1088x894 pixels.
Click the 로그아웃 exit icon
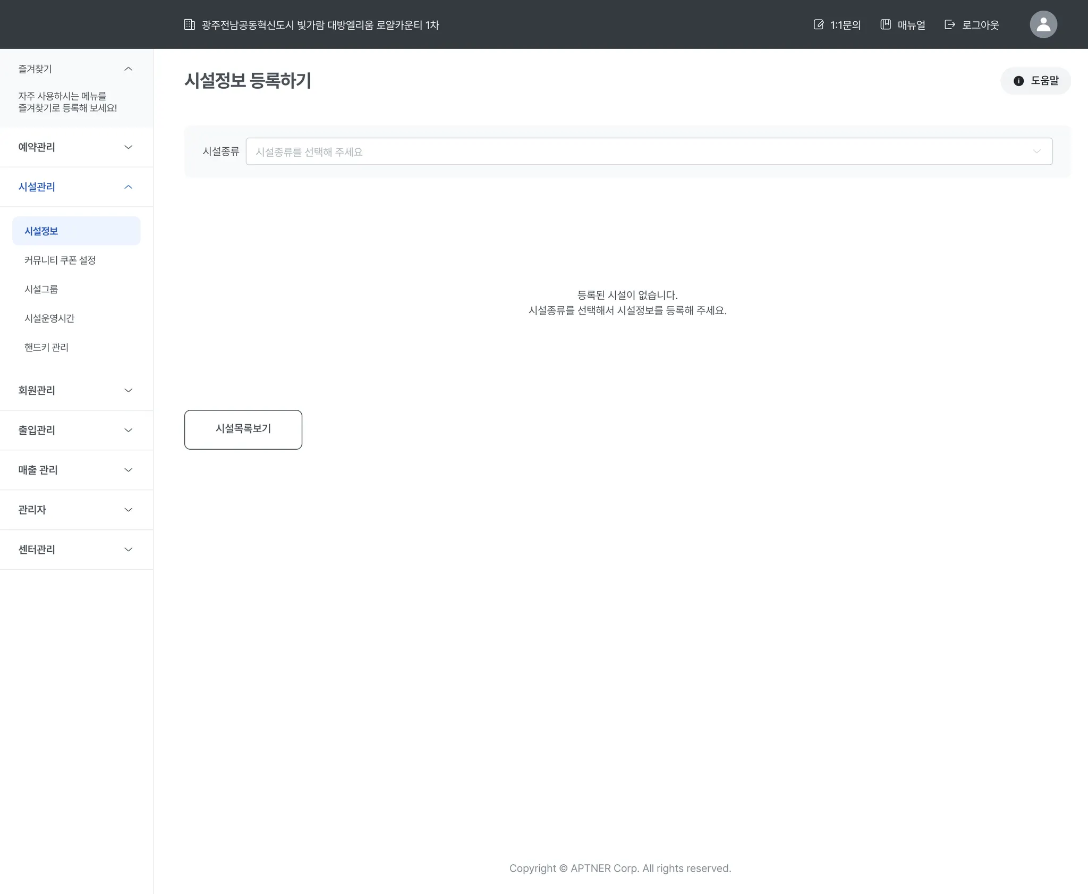click(950, 24)
